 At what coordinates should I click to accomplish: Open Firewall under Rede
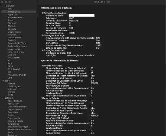click(11, 84)
